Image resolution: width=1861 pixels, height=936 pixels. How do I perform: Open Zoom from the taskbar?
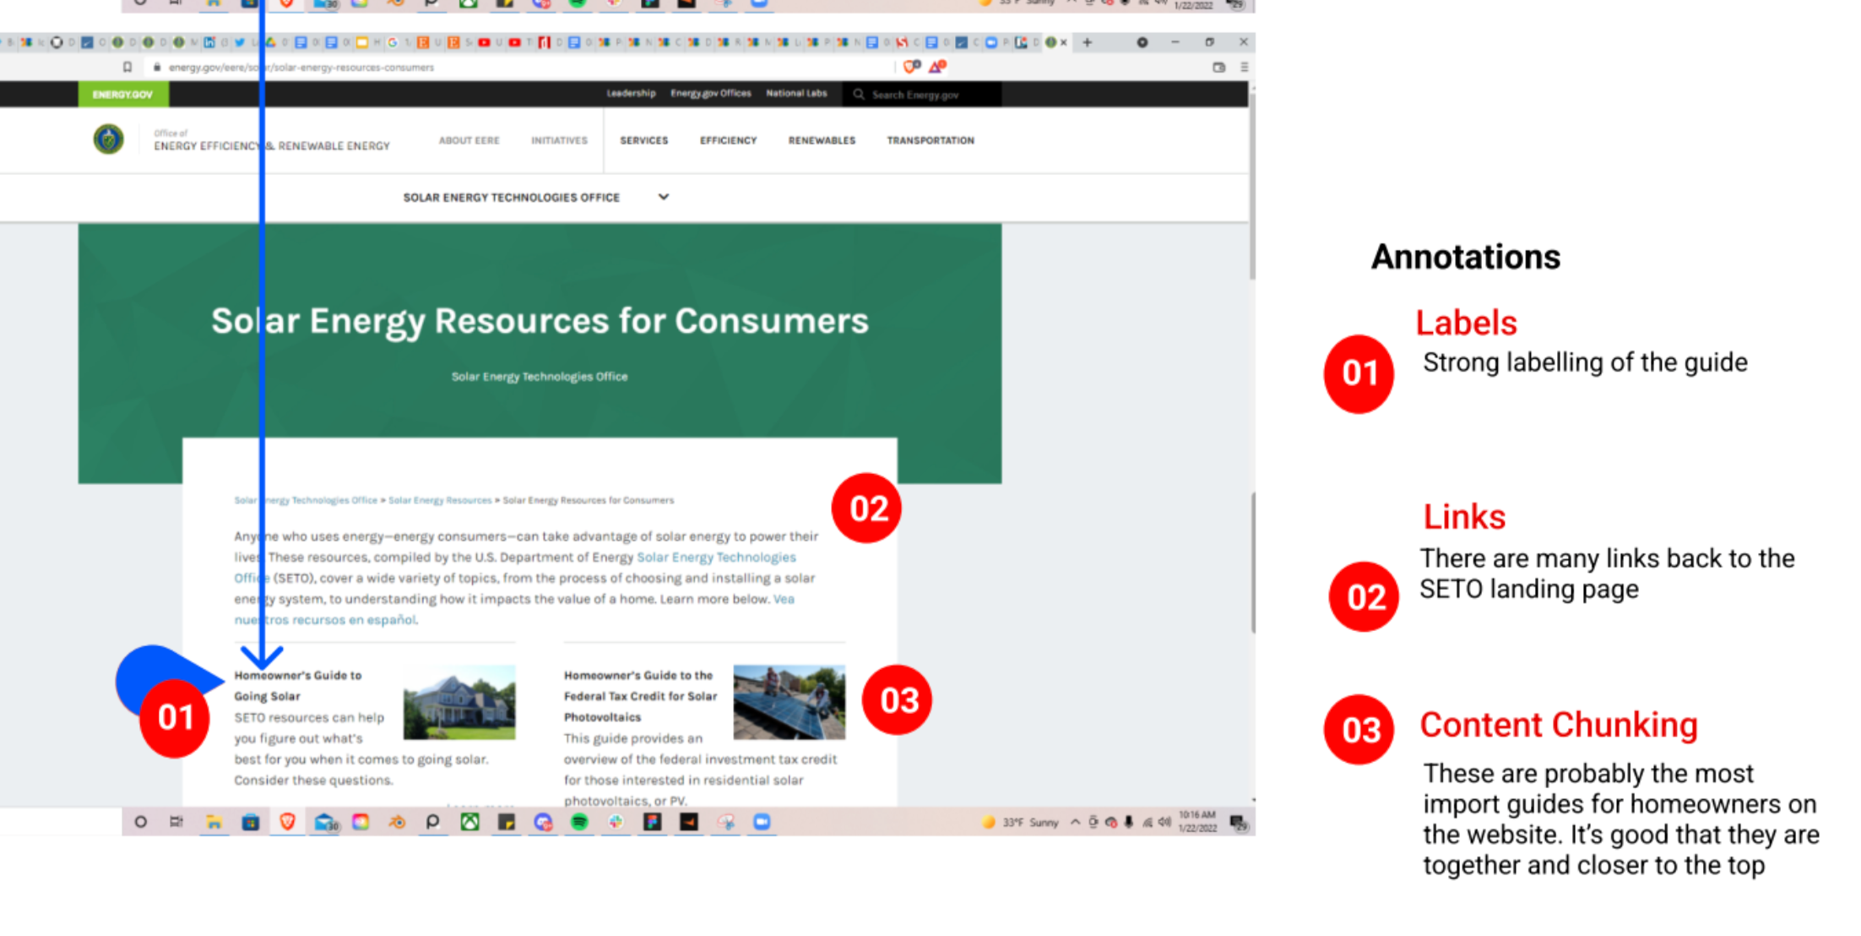point(762,822)
